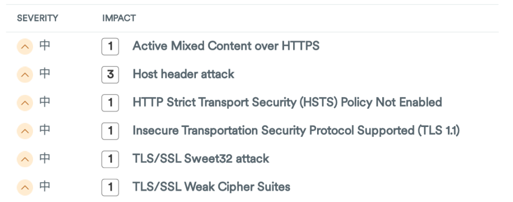Click impact count badge beside Sweet32 attack
Screen dimensions: 513x202
(x=110, y=159)
